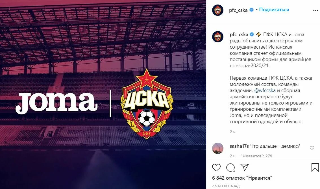
Task: Like the post with the heart icon
Action: [216, 168]
